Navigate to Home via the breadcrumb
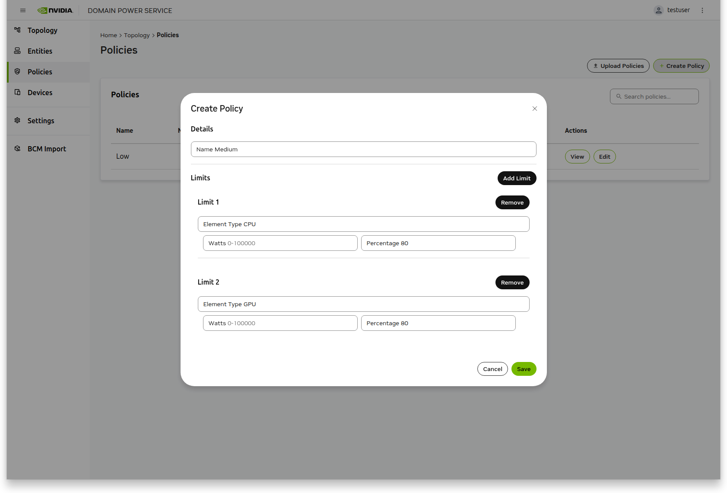 tap(108, 35)
